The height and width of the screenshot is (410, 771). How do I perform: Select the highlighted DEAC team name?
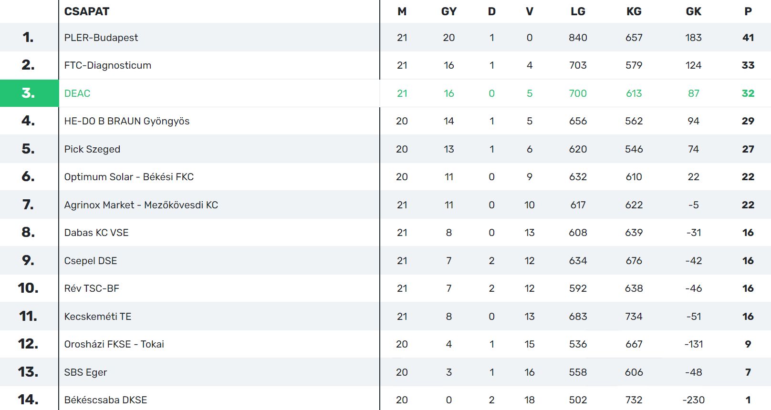77,93
